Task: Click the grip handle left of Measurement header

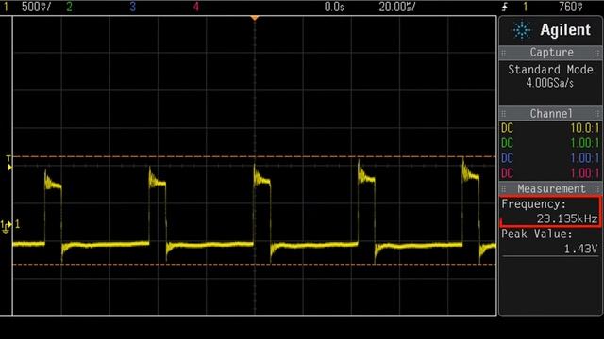Action: click(503, 188)
